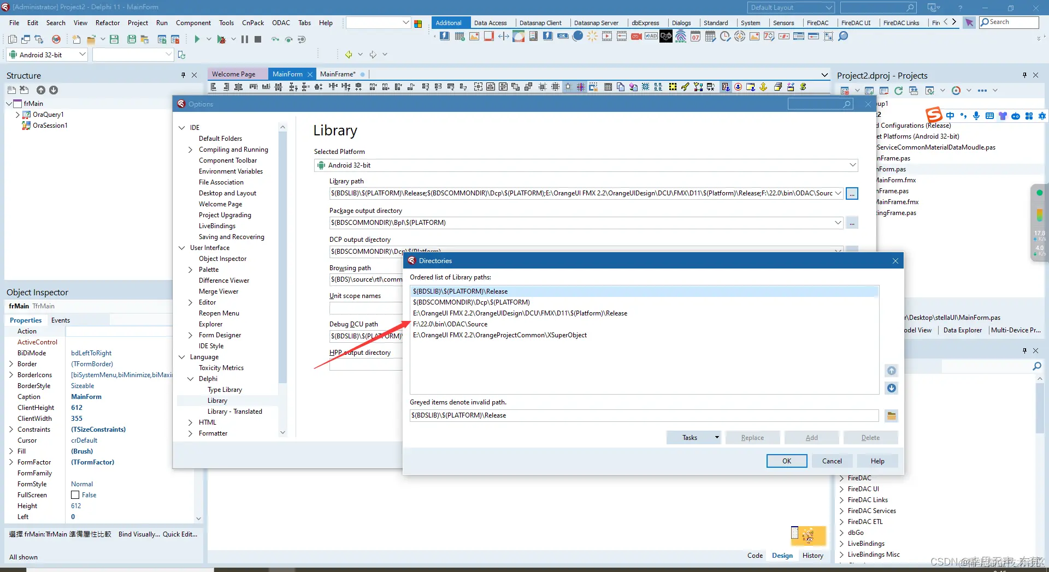Toggle pin on Structure panel
The width and height of the screenshot is (1049, 572).
(183, 75)
